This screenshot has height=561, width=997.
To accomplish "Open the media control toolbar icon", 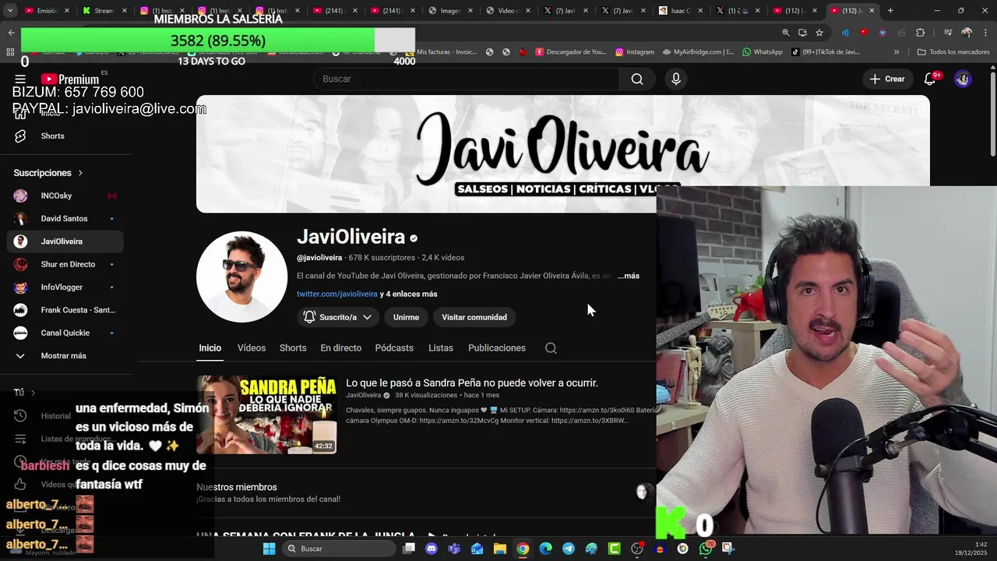I will pyautogui.click(x=948, y=33).
